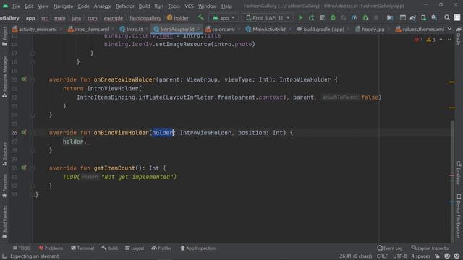Collapse onBindViewHolder fold marker line 26
This screenshot has width=463, height=260.
33,133
